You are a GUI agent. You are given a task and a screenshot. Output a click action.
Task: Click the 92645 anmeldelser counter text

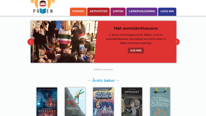(103, 69)
